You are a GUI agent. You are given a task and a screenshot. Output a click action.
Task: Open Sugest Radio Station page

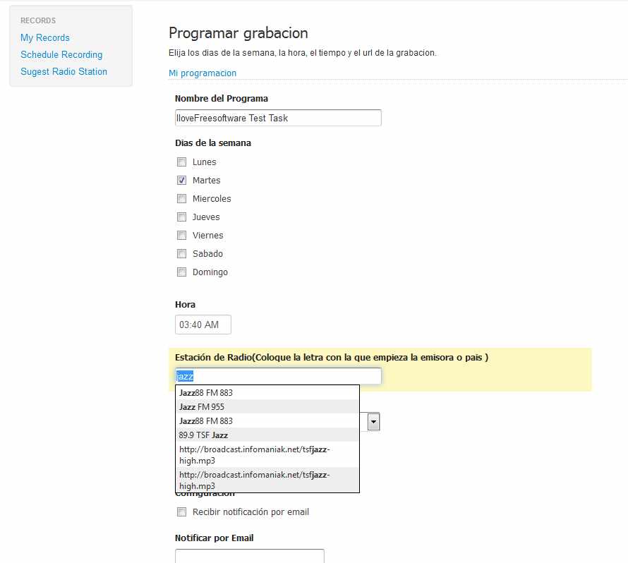tap(64, 71)
